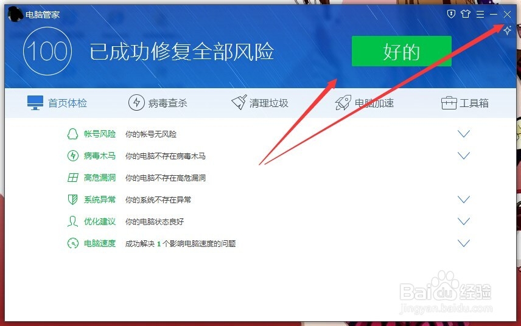Image resolution: width=521 pixels, height=326 pixels.
Task: Click the 电脑速度 label
Action: [x=100, y=243]
